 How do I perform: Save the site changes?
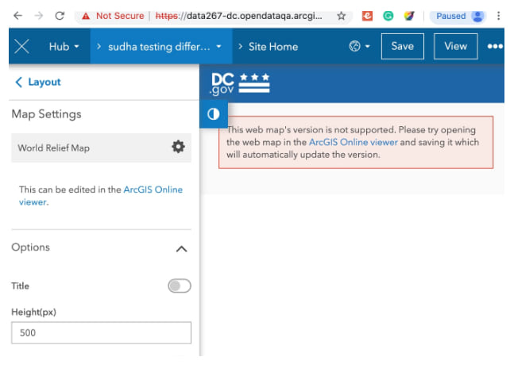pyautogui.click(x=403, y=46)
